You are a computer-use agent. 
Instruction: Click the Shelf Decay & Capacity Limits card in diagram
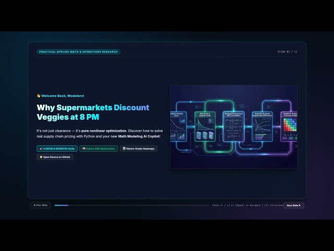(x=205, y=127)
